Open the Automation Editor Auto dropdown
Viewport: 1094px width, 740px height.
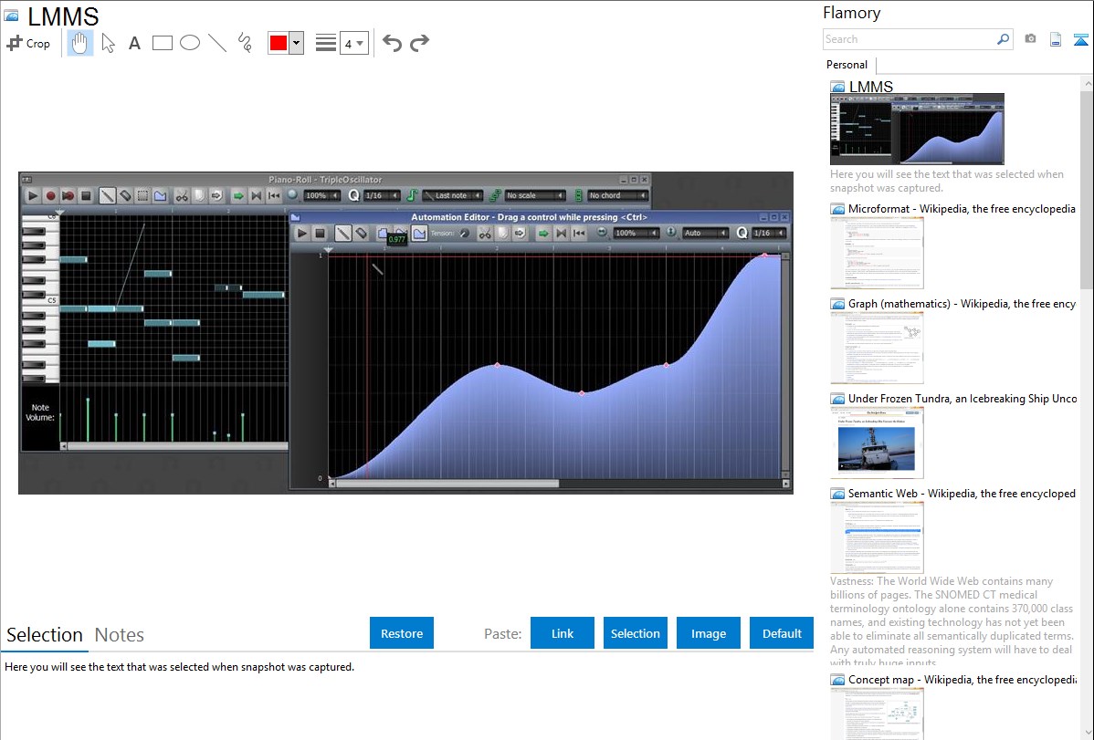coord(705,233)
